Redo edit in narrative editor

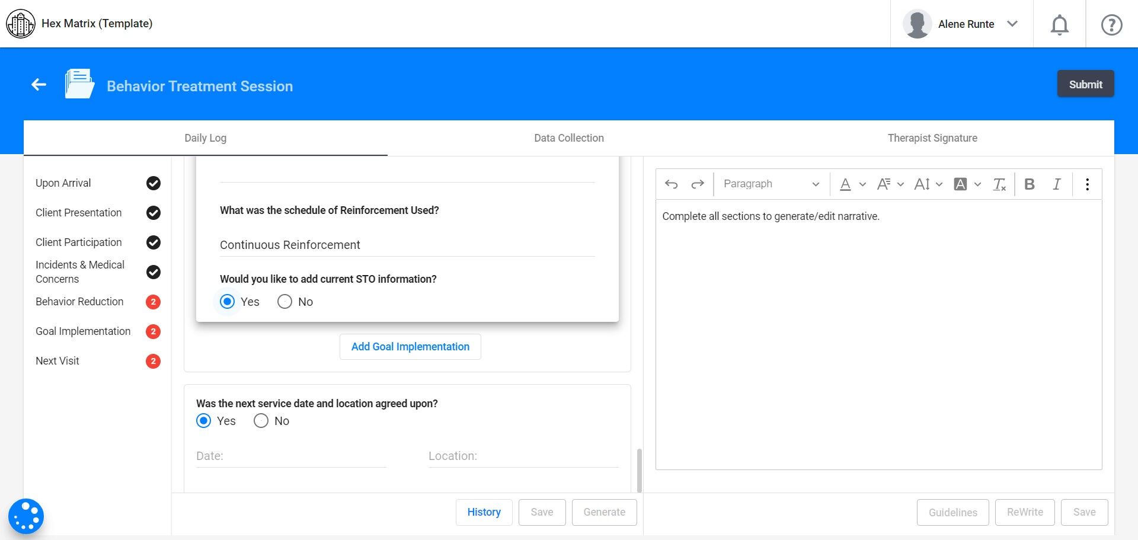(698, 184)
